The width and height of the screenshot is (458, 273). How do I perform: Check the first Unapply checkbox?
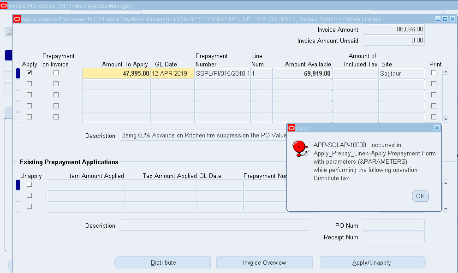pyautogui.click(x=29, y=185)
